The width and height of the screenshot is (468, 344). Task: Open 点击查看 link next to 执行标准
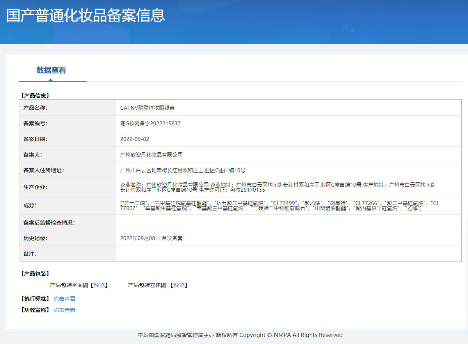(x=64, y=299)
